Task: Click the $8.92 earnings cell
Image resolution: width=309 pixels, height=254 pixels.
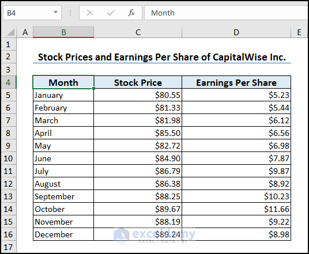Action: [236, 184]
